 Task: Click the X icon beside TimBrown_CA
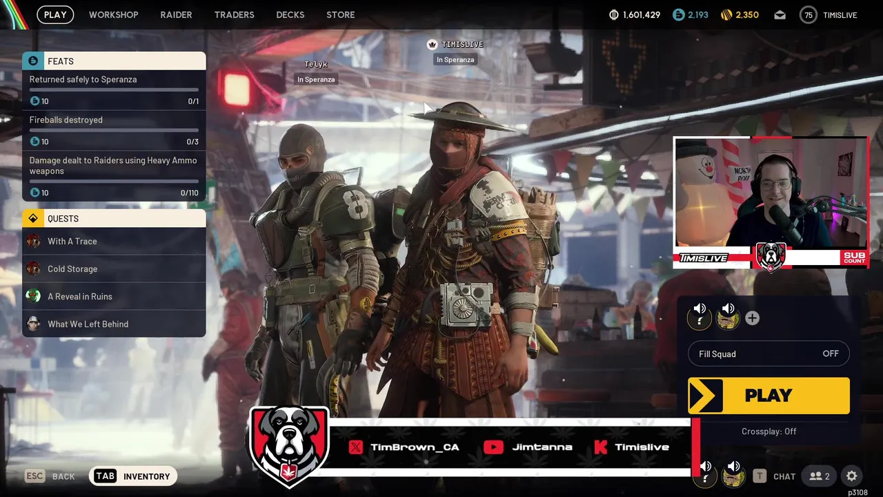coord(355,447)
